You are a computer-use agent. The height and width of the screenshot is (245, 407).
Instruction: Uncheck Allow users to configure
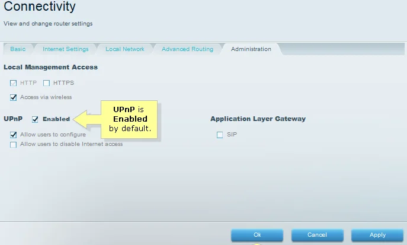pyautogui.click(x=14, y=135)
